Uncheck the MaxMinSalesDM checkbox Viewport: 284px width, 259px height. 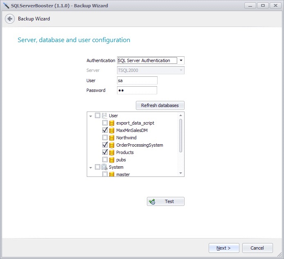105,130
